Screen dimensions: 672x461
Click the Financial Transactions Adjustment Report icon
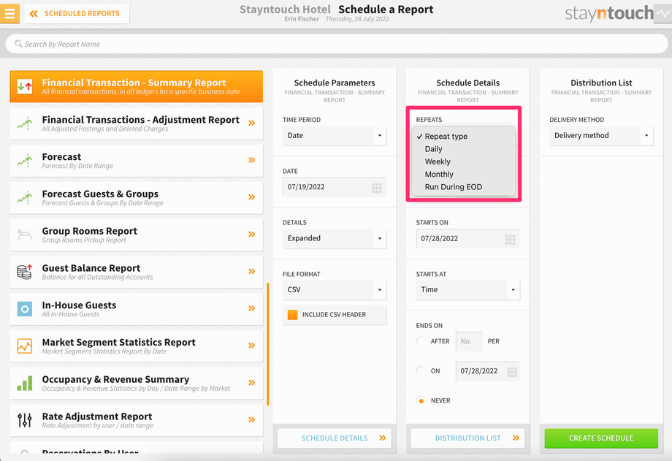tap(24, 124)
